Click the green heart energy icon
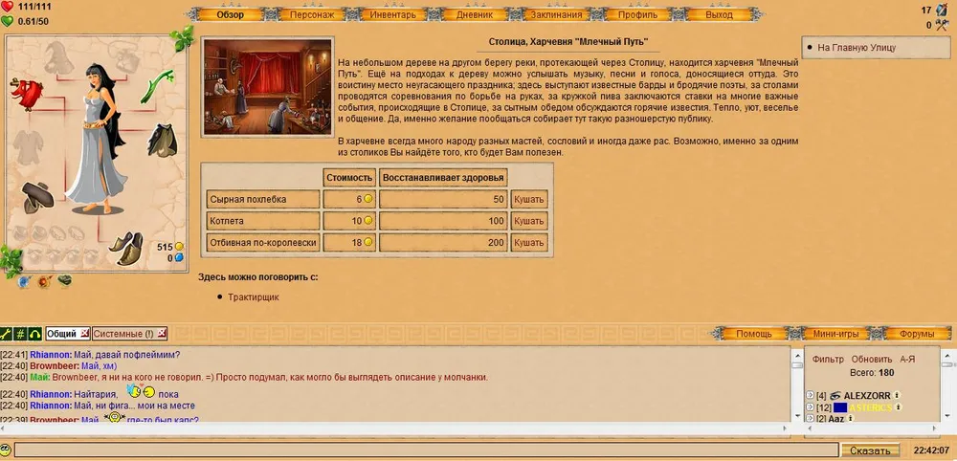 pos(7,21)
